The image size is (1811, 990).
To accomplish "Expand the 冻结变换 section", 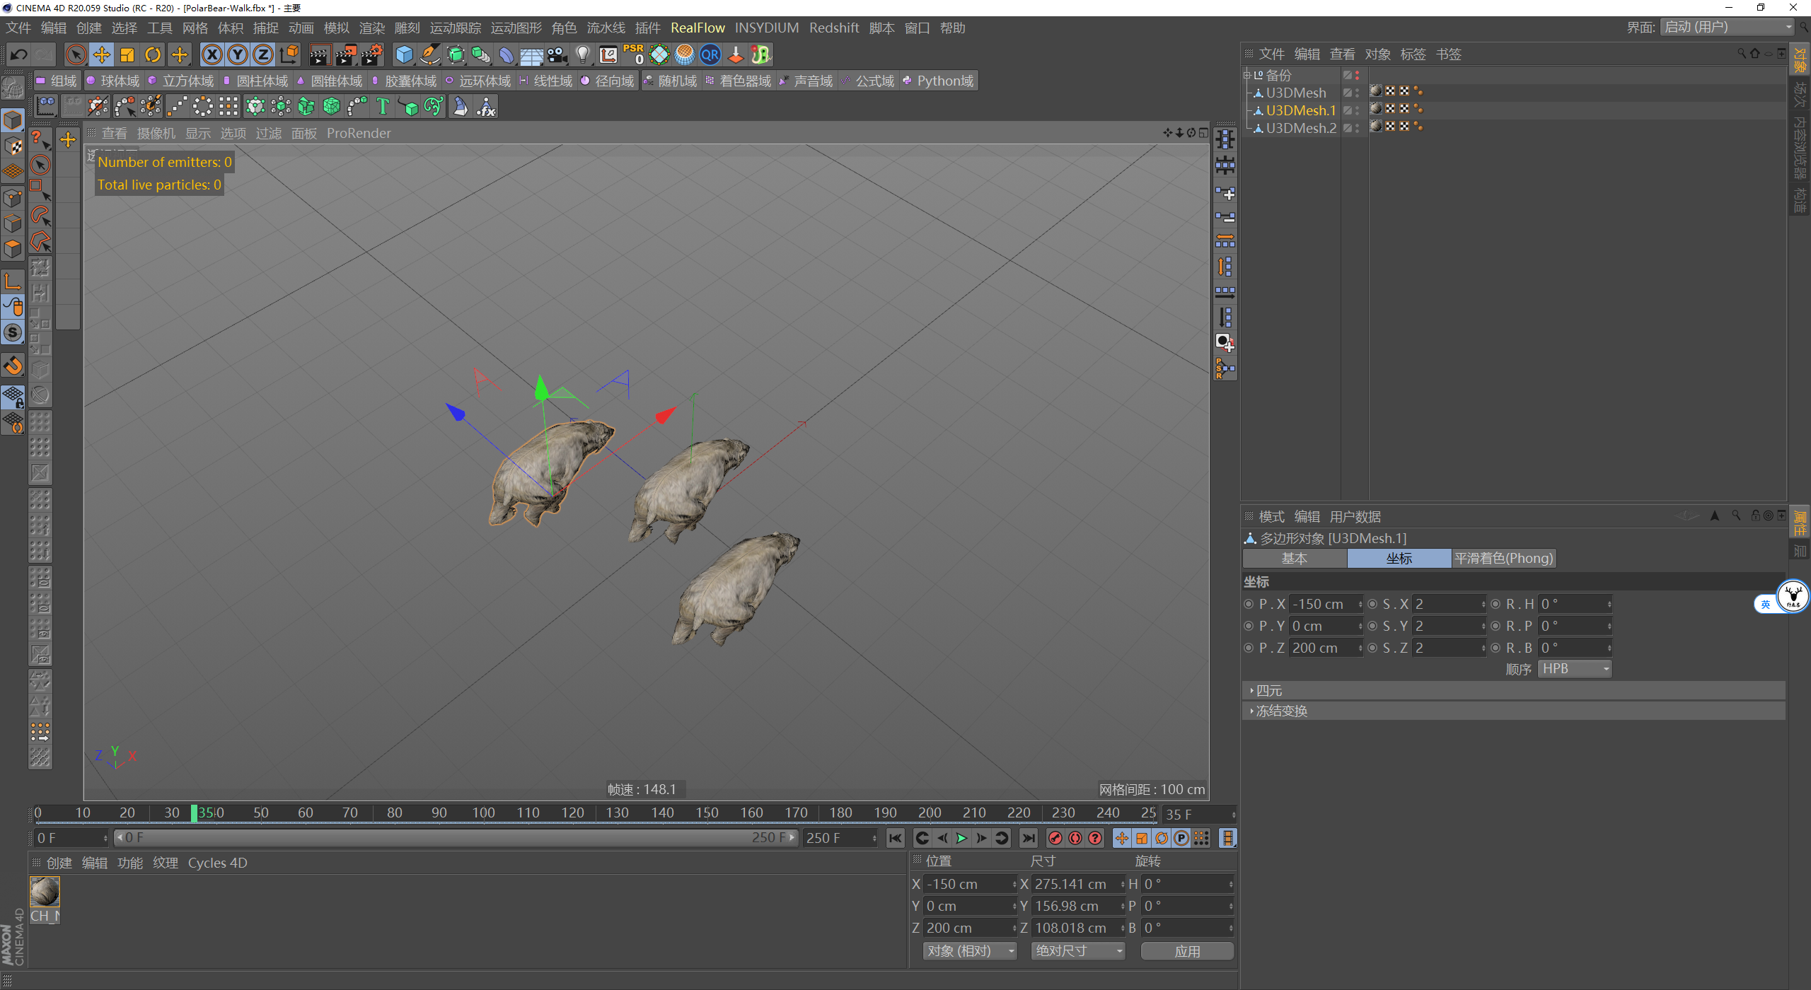I will [1281, 711].
